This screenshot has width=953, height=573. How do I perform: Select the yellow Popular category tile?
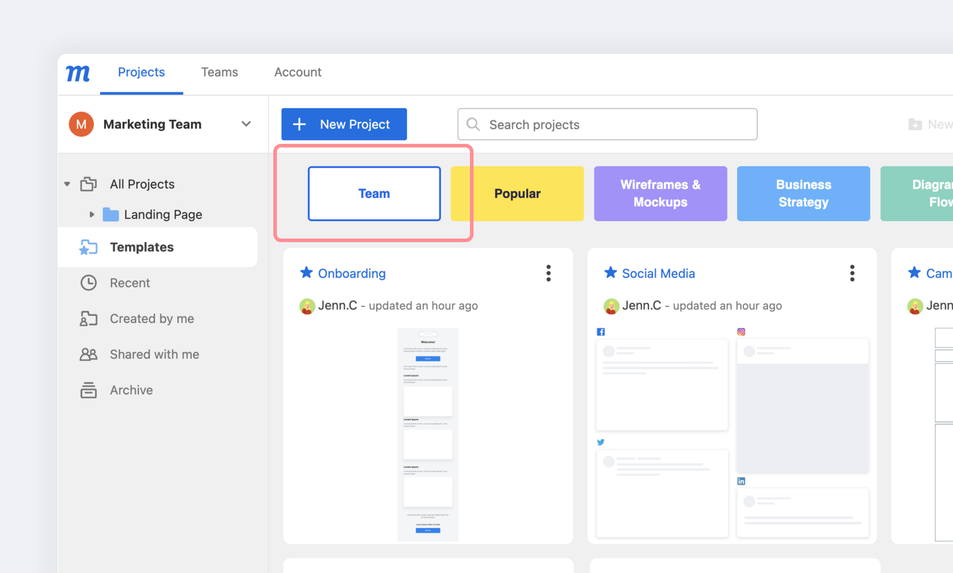pos(517,194)
